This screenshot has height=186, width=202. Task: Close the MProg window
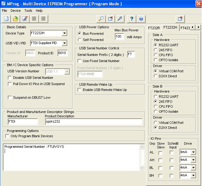[199, 3]
